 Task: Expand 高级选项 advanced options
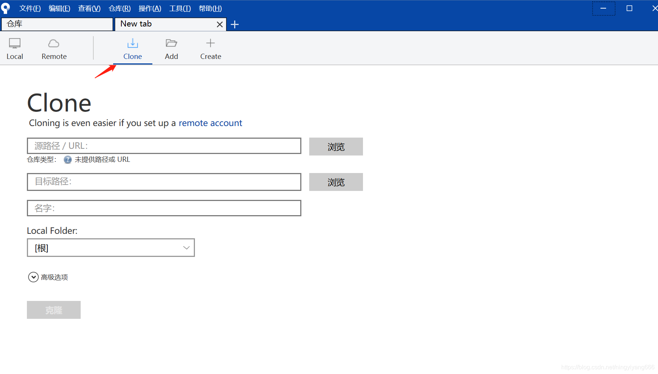point(48,277)
